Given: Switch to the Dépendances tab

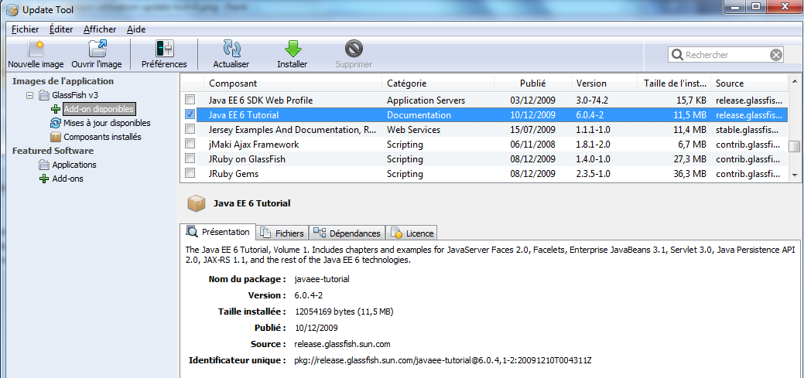Looking at the screenshot, I should [x=348, y=233].
